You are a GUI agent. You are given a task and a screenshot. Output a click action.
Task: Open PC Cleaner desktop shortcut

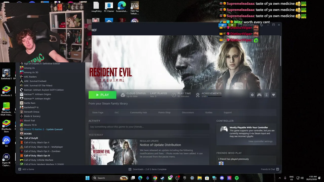pyautogui.click(x=109, y=7)
